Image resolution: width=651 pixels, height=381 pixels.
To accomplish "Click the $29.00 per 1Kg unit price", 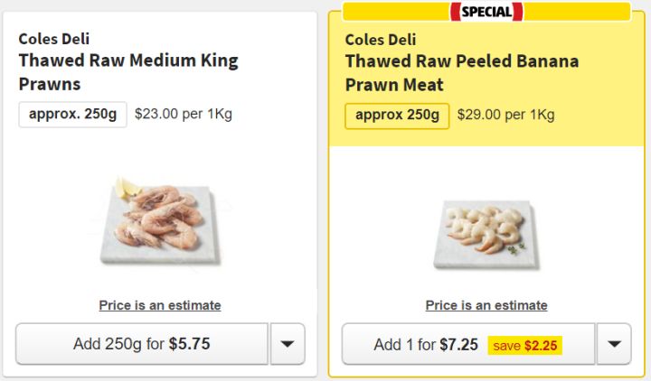I will [506, 115].
